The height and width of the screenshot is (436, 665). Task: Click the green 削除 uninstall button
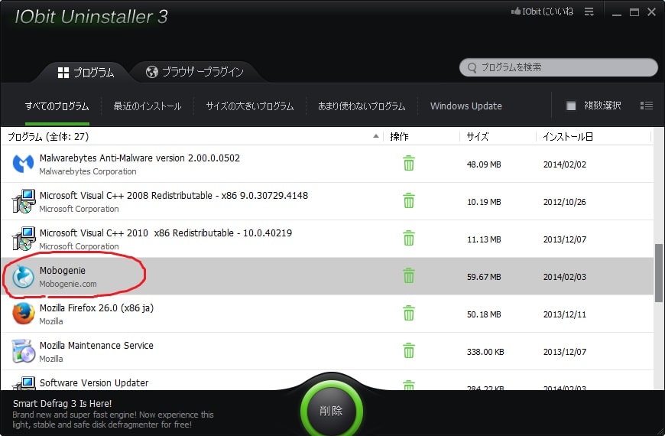click(331, 411)
